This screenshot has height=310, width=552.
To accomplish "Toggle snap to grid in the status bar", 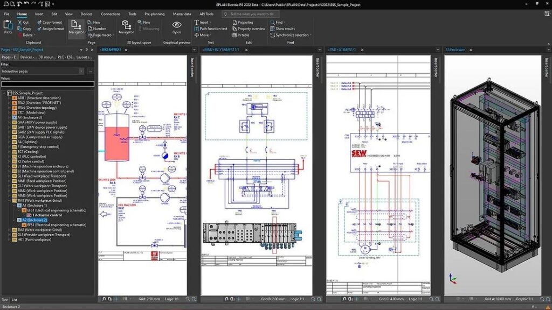I will point(125,299).
